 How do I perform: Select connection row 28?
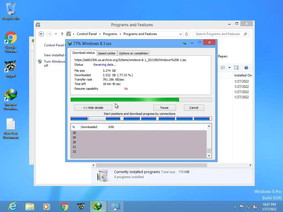pyautogui.click(x=139, y=133)
